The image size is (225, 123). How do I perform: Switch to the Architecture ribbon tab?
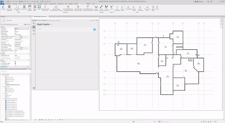click(x=8, y=4)
